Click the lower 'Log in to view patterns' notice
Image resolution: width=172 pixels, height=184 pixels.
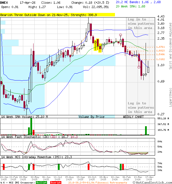pos(140,108)
